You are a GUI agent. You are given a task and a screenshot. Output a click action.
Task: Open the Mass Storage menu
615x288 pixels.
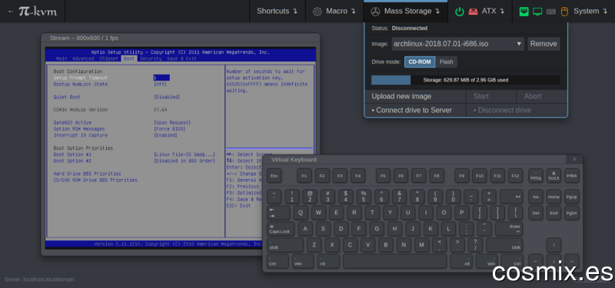[x=406, y=11]
